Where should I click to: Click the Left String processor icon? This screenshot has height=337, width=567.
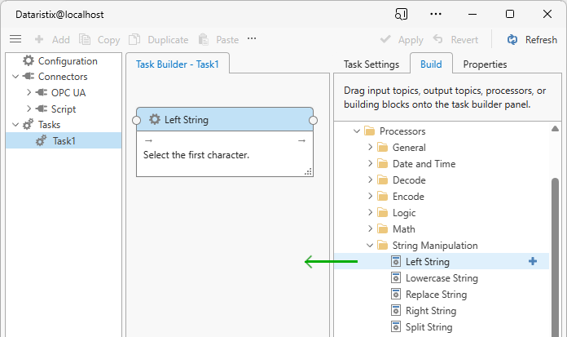click(x=396, y=261)
